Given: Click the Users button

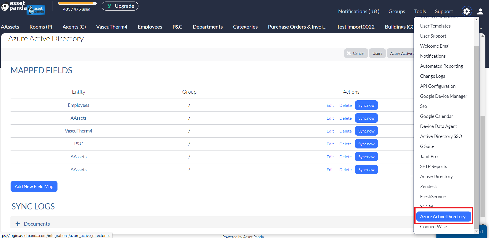Looking at the screenshot, I should [x=377, y=53].
